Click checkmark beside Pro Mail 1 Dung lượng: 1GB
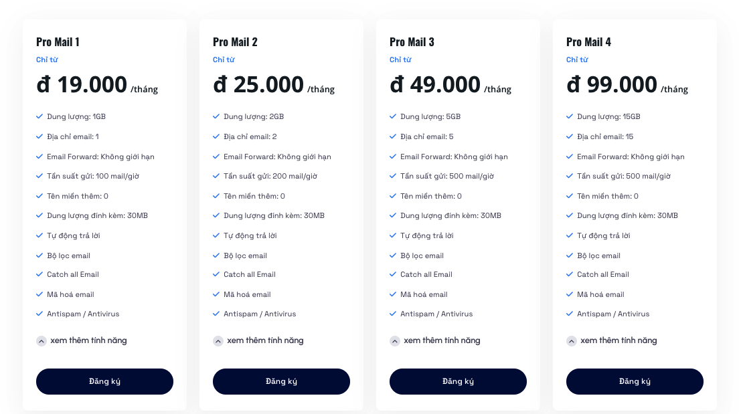The width and height of the screenshot is (739, 414). click(x=39, y=116)
